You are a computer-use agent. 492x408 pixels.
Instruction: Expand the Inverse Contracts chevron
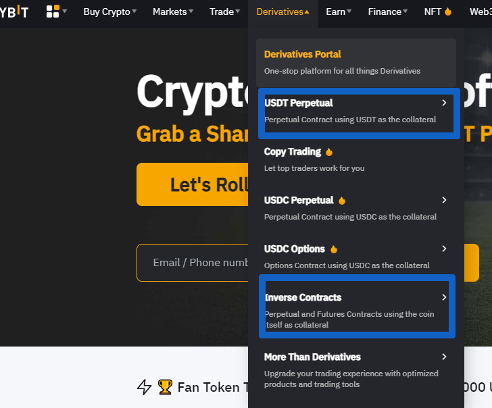444,297
